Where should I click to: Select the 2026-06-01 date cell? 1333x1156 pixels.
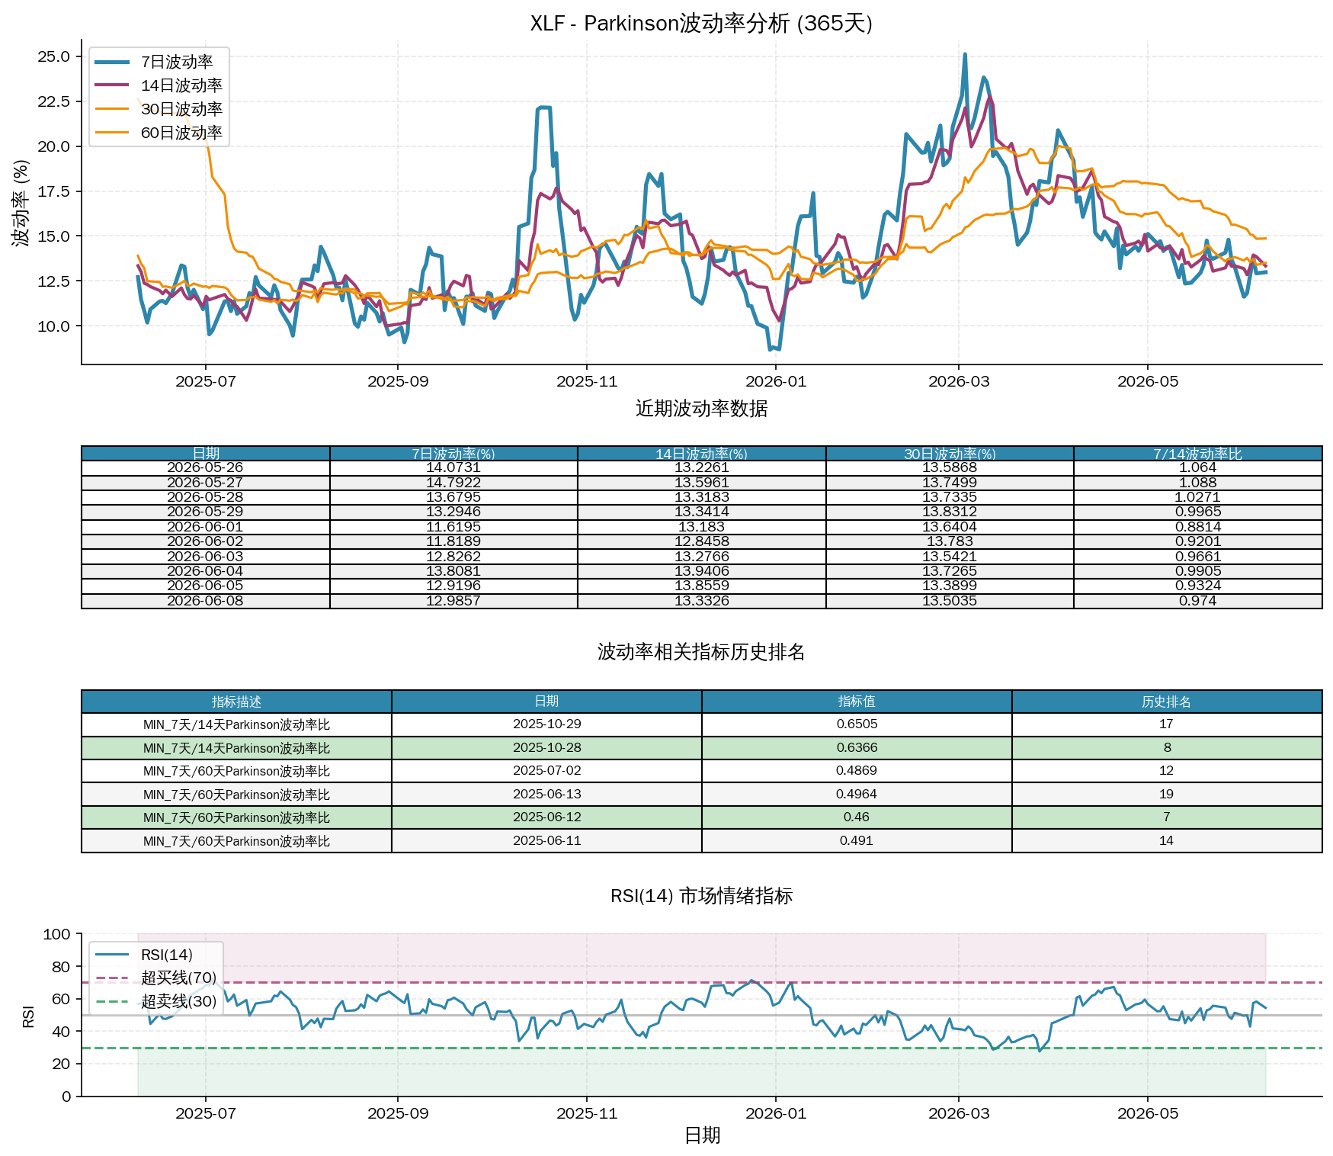[206, 527]
